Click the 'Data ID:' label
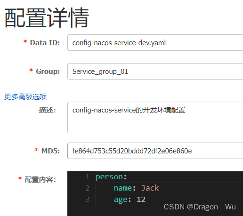The height and width of the screenshot is (216, 243). pyautogui.click(x=45, y=43)
